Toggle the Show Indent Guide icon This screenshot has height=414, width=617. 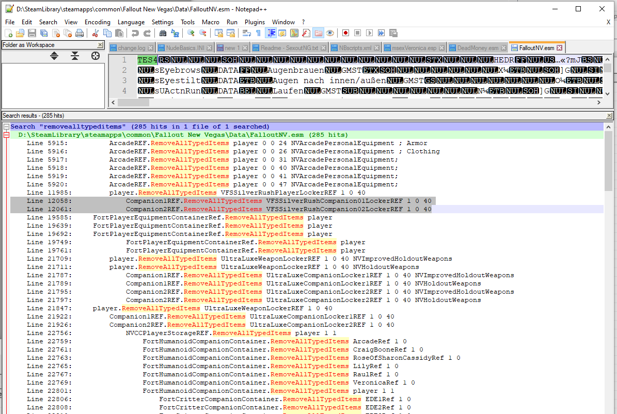coord(271,33)
